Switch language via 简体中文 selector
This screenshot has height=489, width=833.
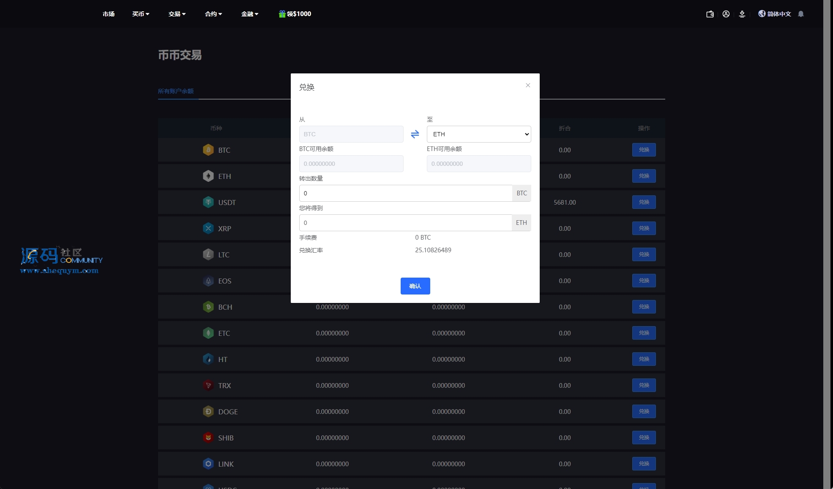(775, 14)
